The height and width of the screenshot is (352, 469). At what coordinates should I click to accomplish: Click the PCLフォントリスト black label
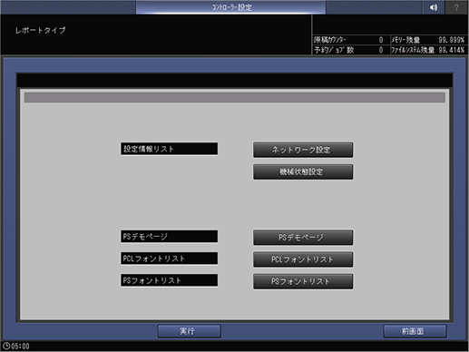[x=169, y=259]
